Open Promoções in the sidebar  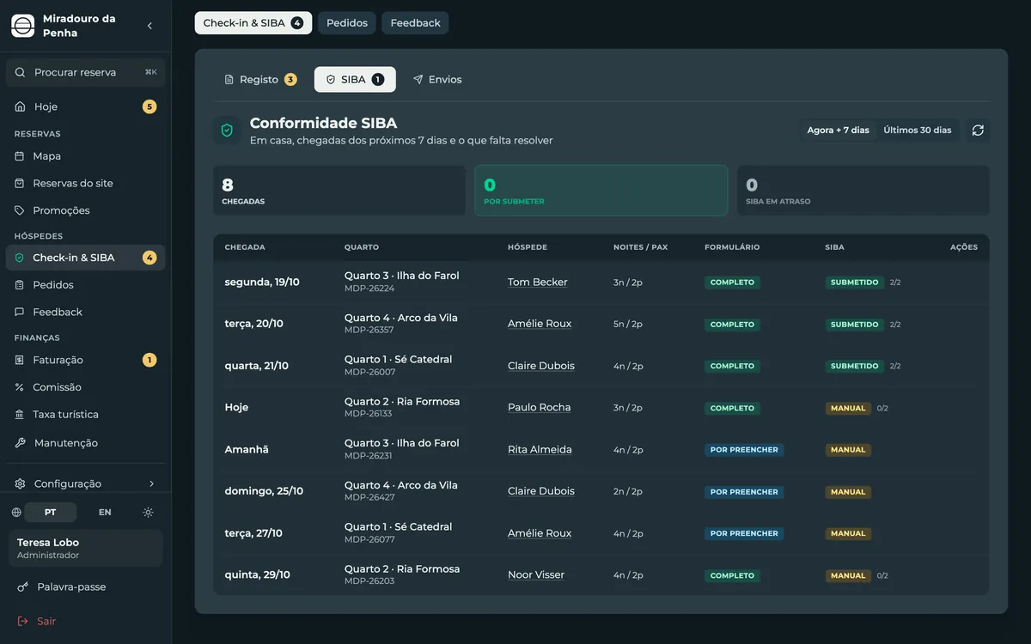[x=85, y=210]
